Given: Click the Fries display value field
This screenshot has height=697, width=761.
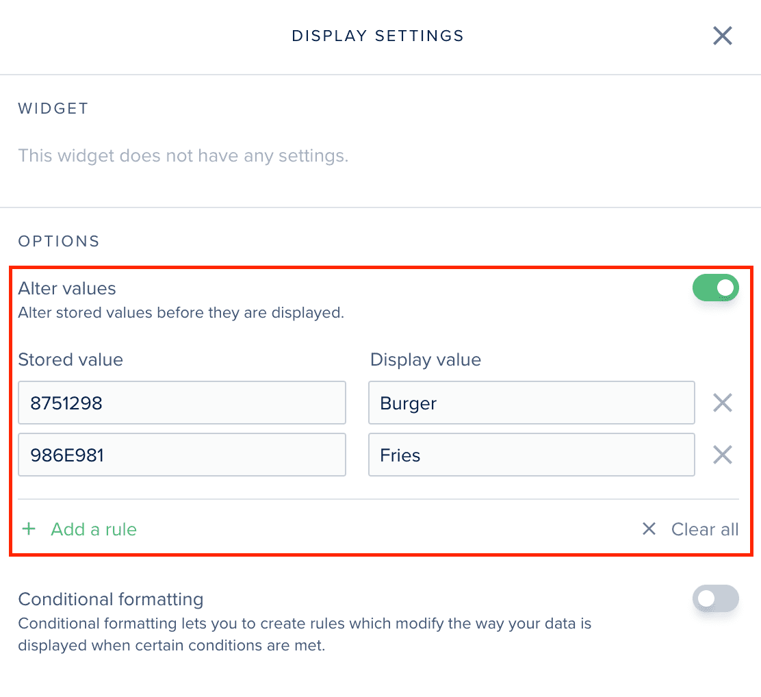Looking at the screenshot, I should coord(531,455).
